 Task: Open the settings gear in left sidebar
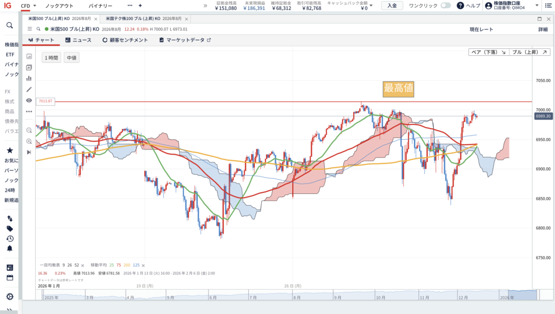click(10, 296)
